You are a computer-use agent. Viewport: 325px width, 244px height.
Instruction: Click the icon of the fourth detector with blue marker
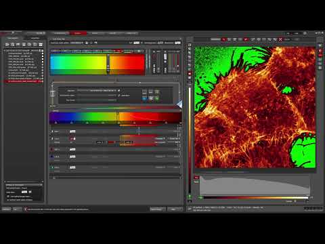[x=52, y=157]
